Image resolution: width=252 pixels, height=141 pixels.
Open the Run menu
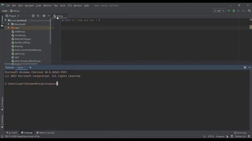56,5
